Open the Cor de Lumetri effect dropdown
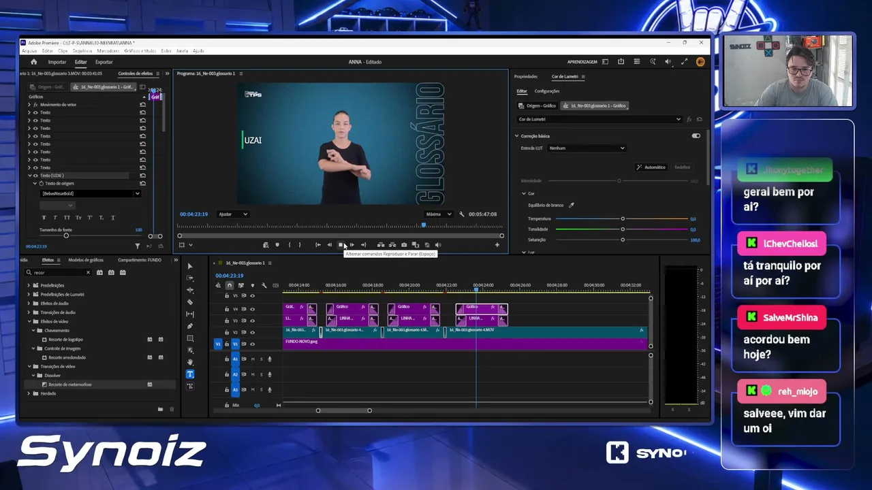 [x=599, y=119]
